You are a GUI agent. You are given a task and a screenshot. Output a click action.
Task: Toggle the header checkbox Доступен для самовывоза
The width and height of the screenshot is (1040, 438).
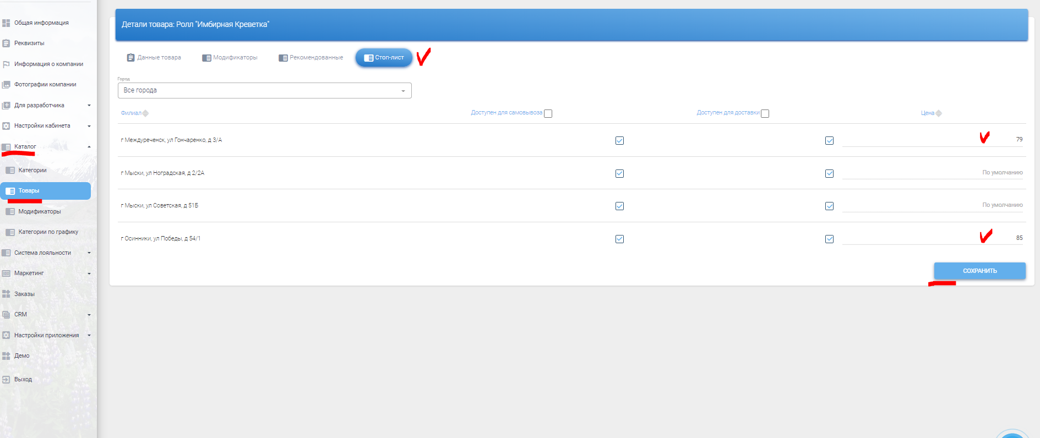click(x=548, y=113)
